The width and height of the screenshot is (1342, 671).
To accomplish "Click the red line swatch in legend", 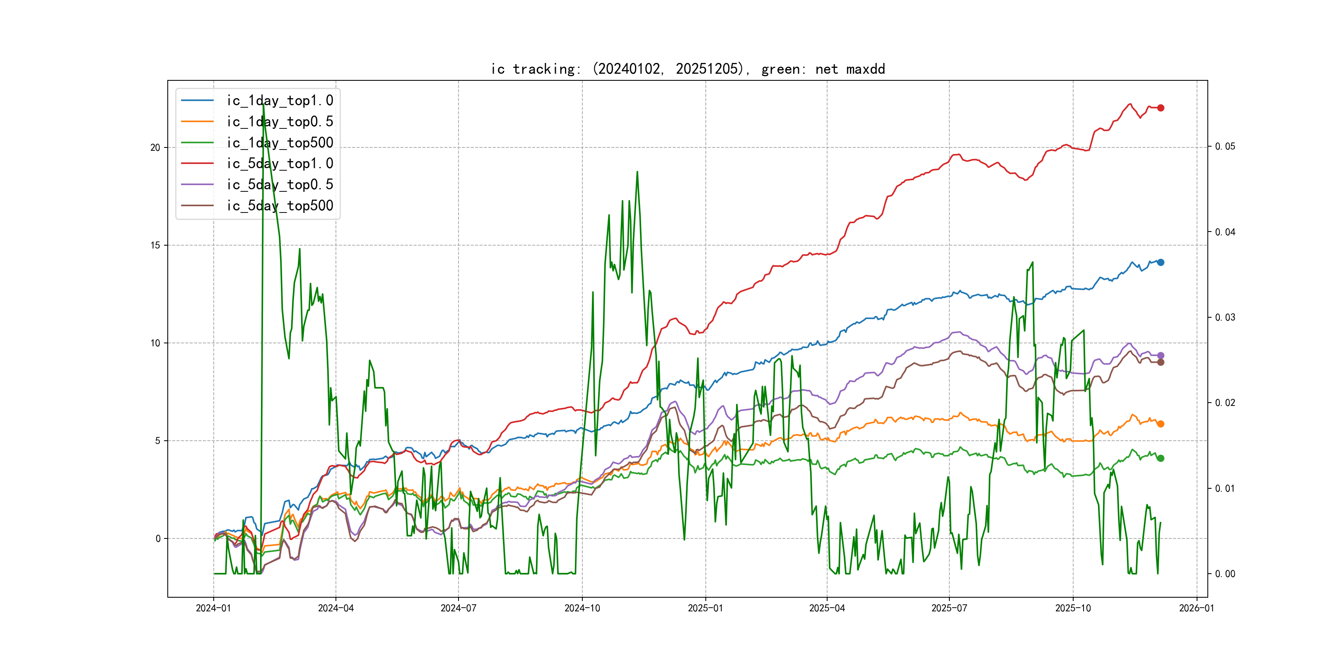I will (197, 164).
